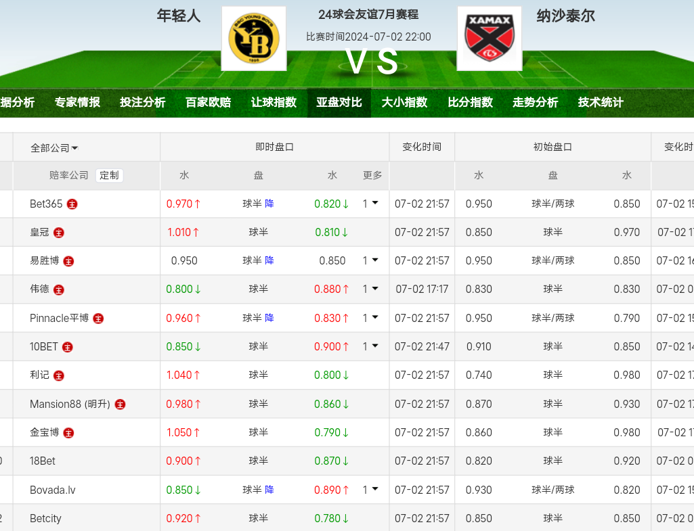Click the 定制 customize button
The width and height of the screenshot is (694, 531).
click(x=109, y=175)
